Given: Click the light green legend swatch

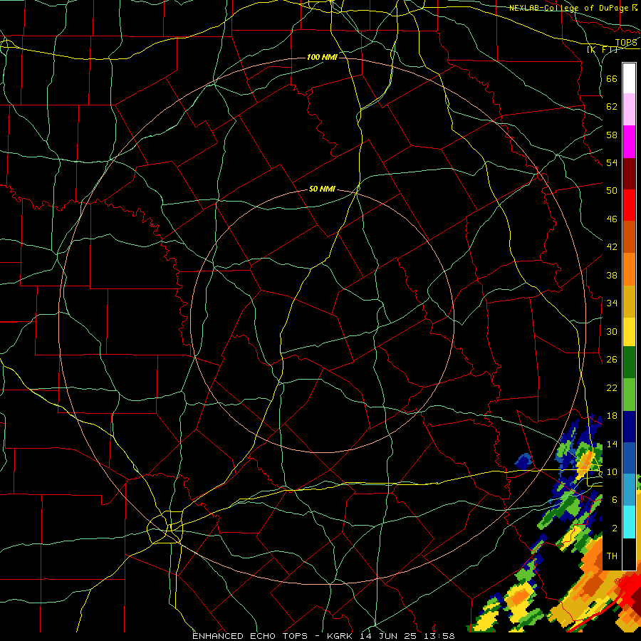Looking at the screenshot, I should [x=629, y=395].
